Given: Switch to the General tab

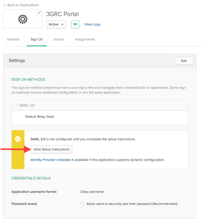Looking at the screenshot, I should coord(13,39).
